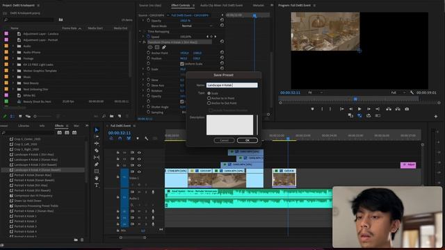Open playback resolution Full dropdown
The width and height of the screenshot is (445, 250).
398,92
